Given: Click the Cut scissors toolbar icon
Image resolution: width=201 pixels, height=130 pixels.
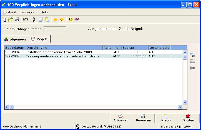Looking at the screenshot, I should [34, 19].
